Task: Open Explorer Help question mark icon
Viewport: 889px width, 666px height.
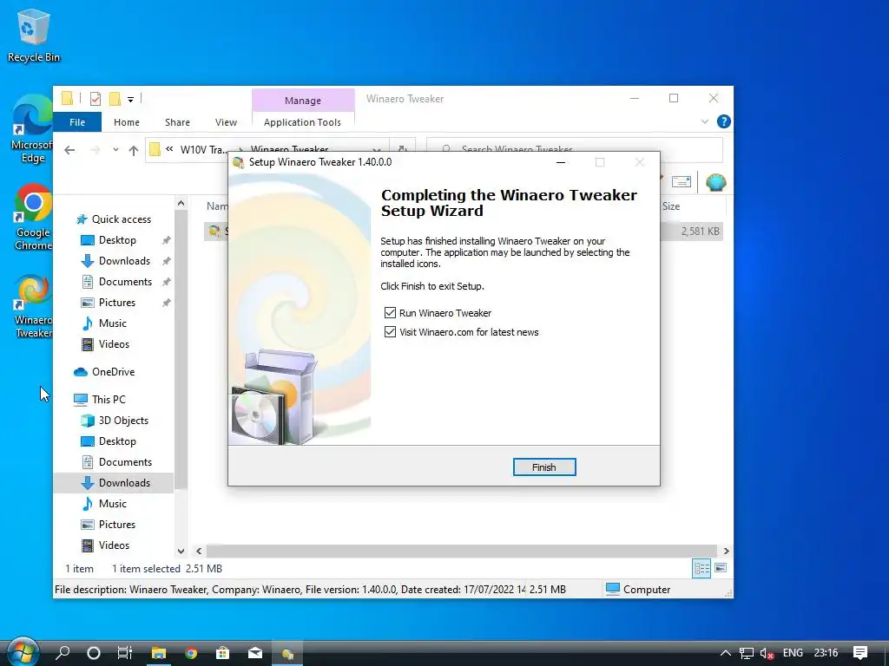Action: pyautogui.click(x=723, y=121)
